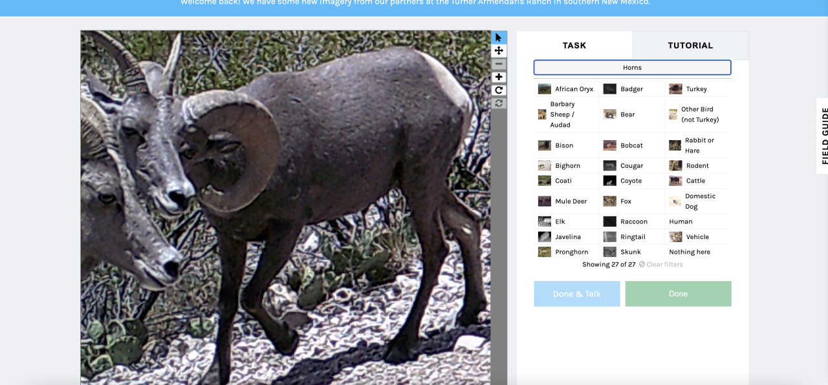The width and height of the screenshot is (828, 385).
Task: Choose Rabbit or Hare option
Action: pyautogui.click(x=697, y=145)
